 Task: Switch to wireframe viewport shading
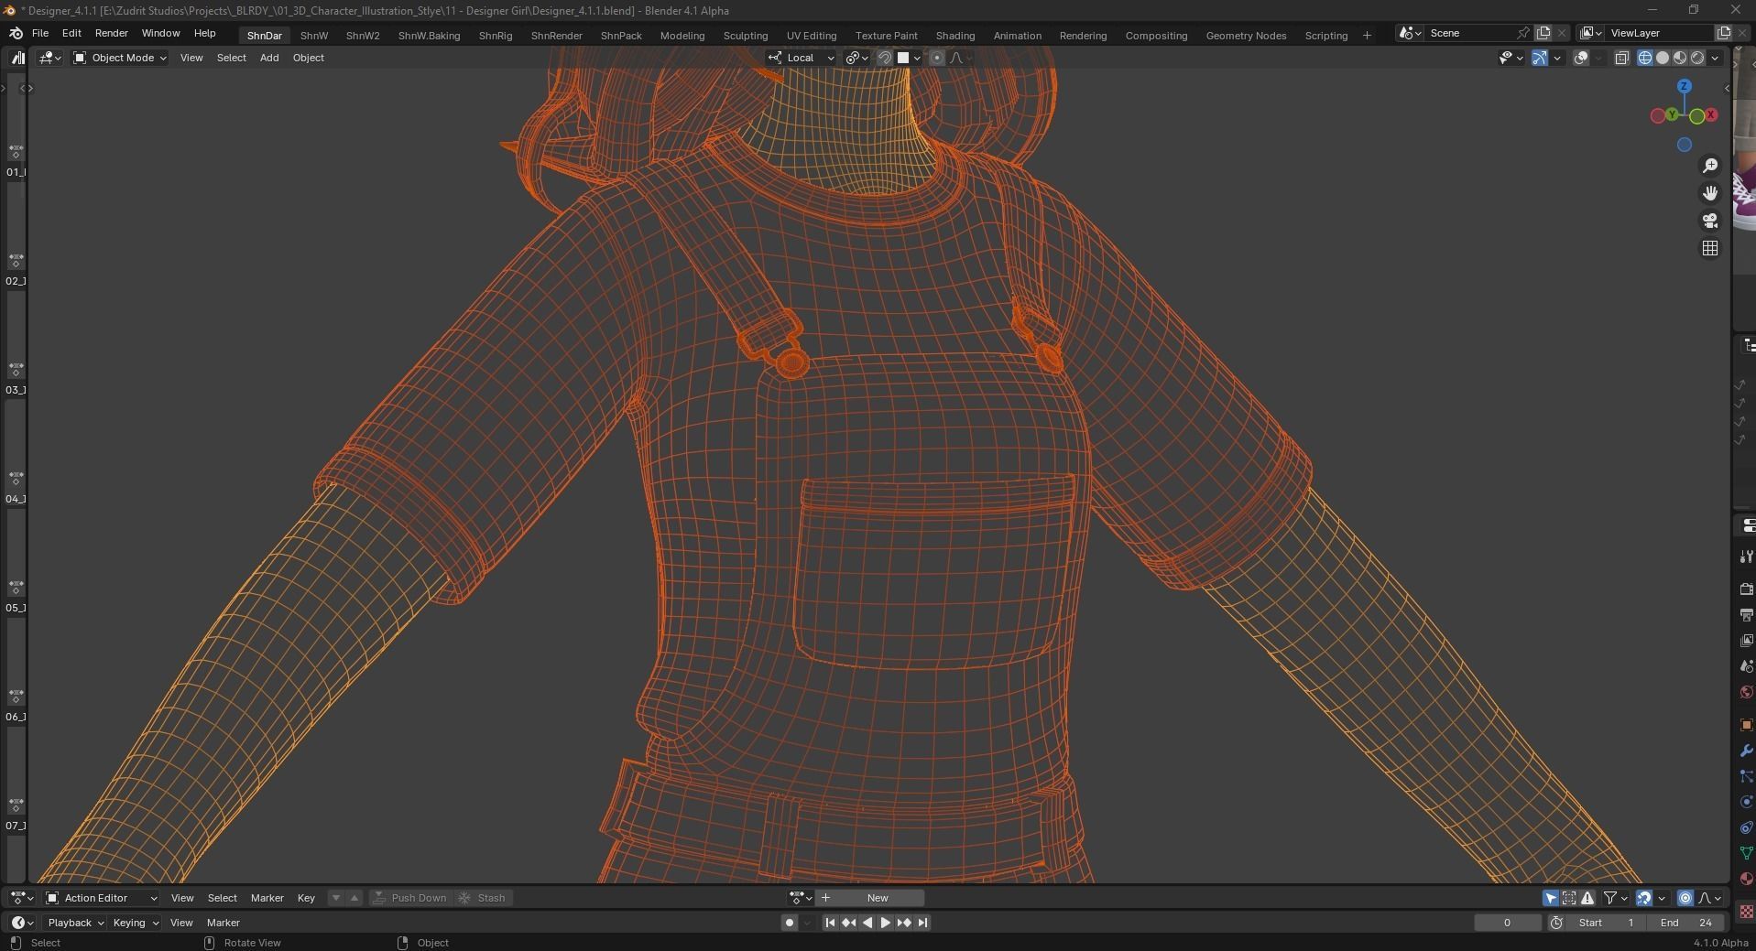pos(1645,58)
